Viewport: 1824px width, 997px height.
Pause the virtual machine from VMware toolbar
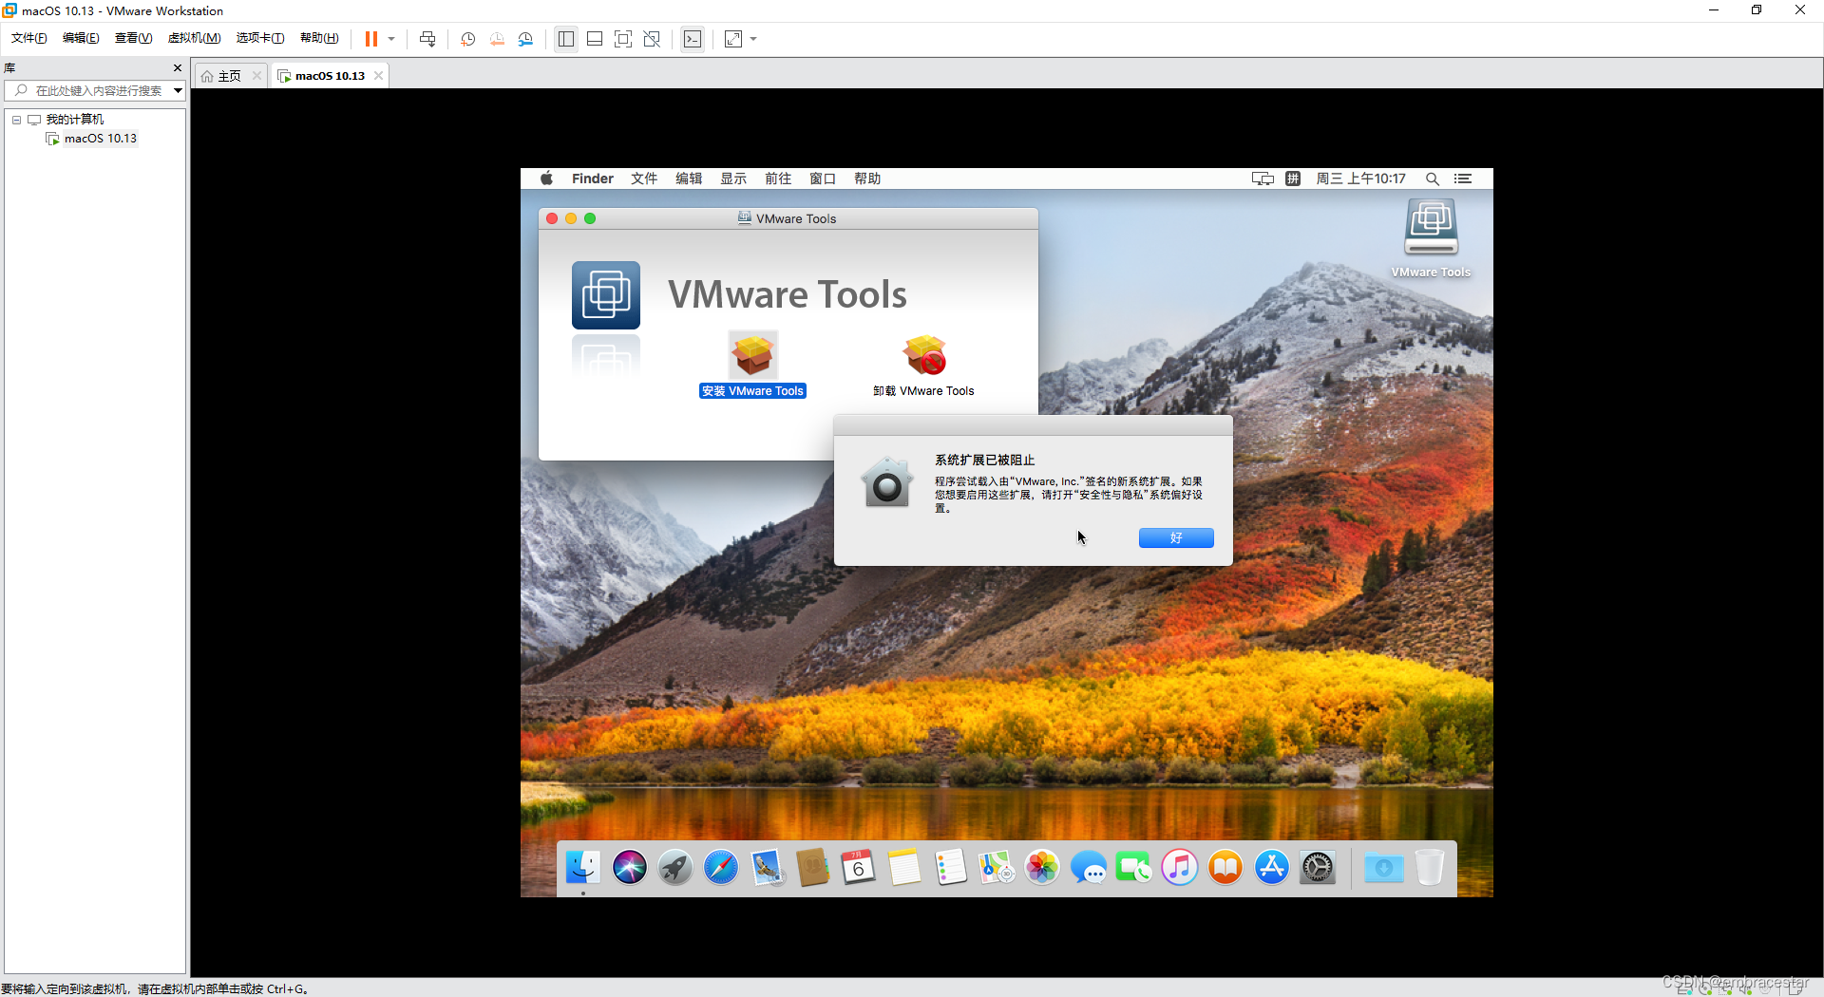point(370,39)
